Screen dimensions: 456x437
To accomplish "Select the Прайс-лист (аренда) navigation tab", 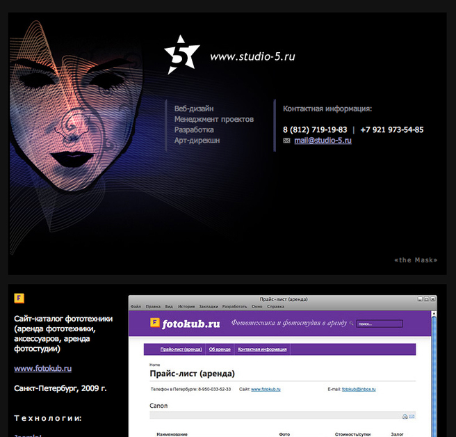I will click(181, 349).
